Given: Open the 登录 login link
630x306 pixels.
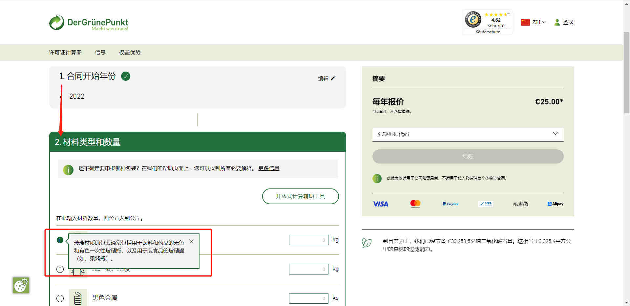Looking at the screenshot, I should (x=568, y=22).
